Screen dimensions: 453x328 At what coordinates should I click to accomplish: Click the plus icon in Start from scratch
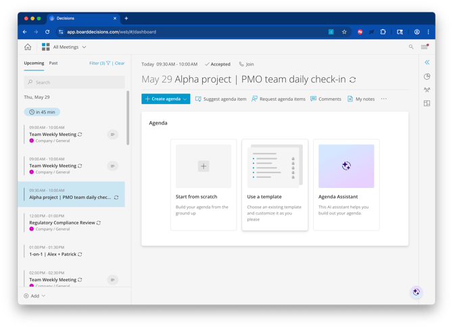(204, 166)
